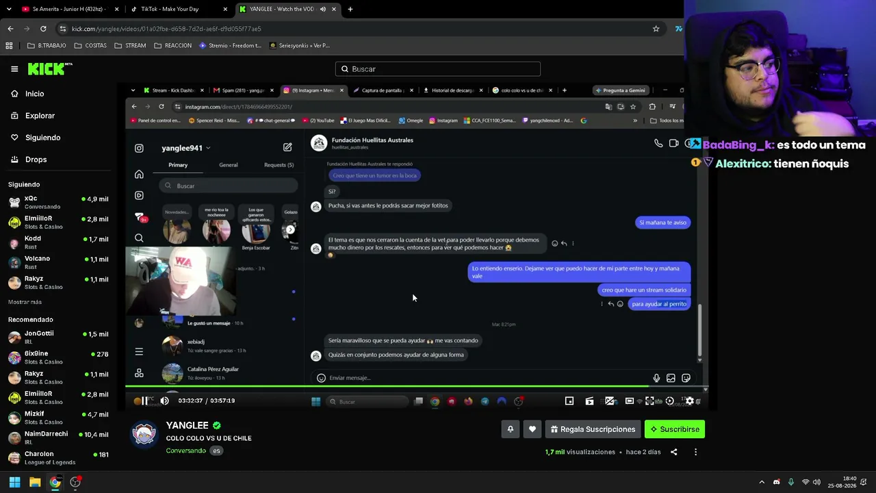Follow YANGLEE with the heart button
The image size is (876, 493).
click(532, 429)
